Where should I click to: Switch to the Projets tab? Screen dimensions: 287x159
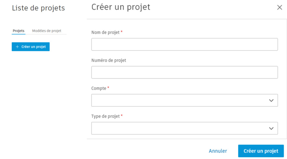coord(18,31)
